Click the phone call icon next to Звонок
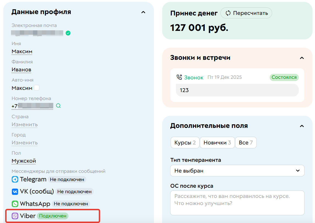Image resolution: width=315 pixels, height=223 pixels. [x=179, y=77]
